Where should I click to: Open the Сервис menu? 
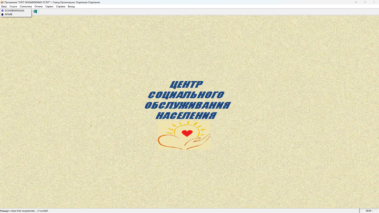pos(49,6)
